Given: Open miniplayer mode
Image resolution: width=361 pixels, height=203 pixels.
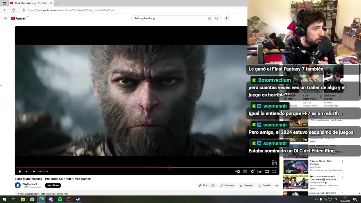Looking at the screenshot, I should coord(259,171).
